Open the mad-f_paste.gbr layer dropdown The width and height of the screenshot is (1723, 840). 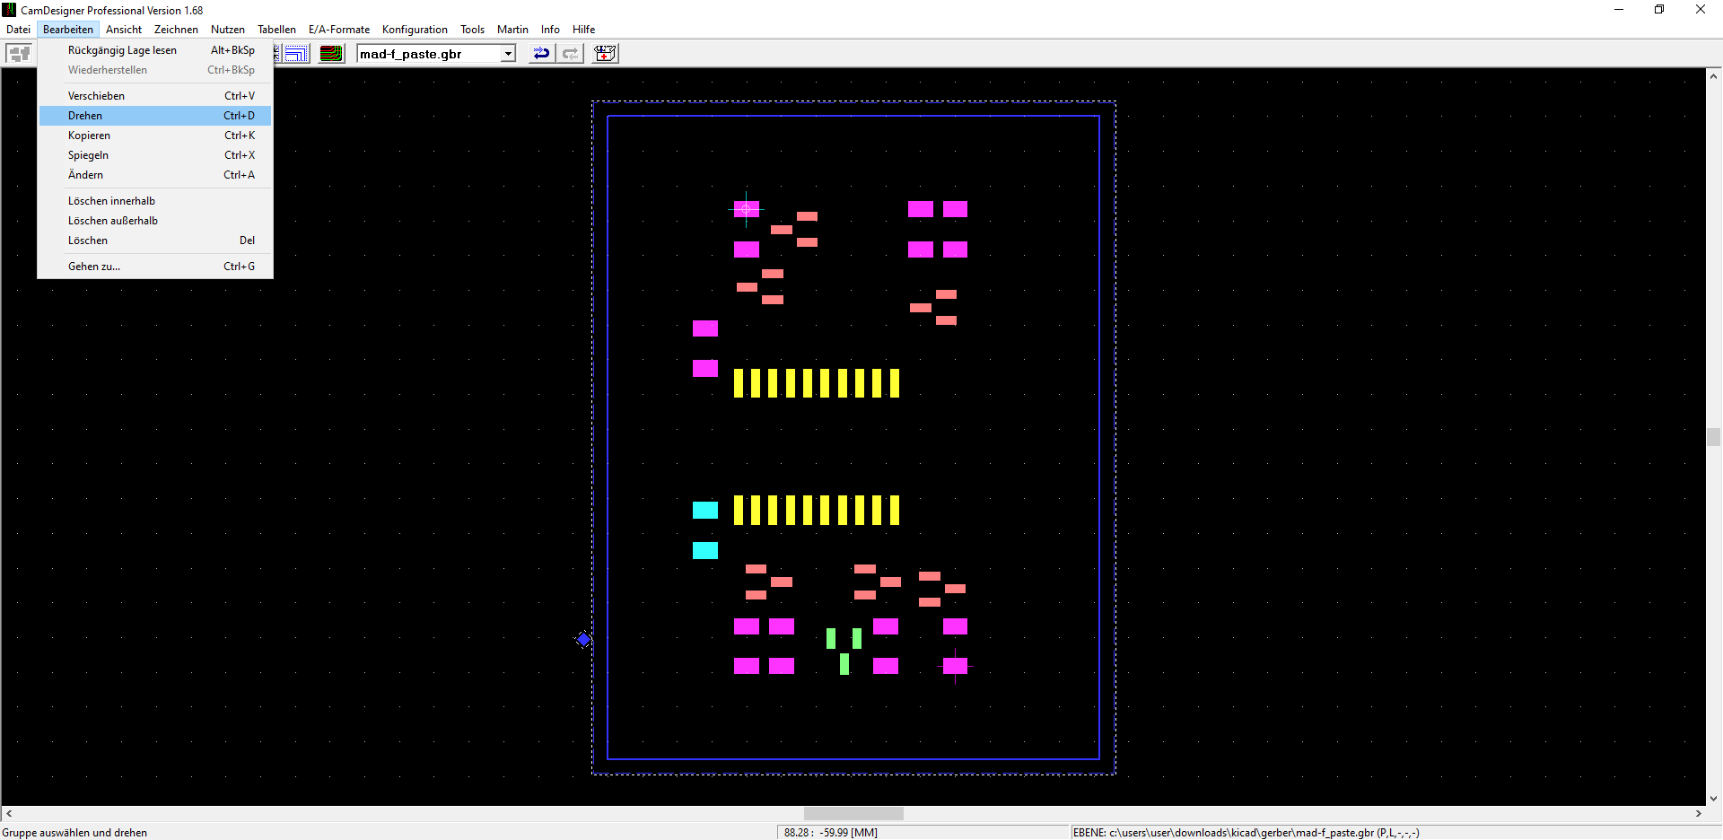pos(508,54)
